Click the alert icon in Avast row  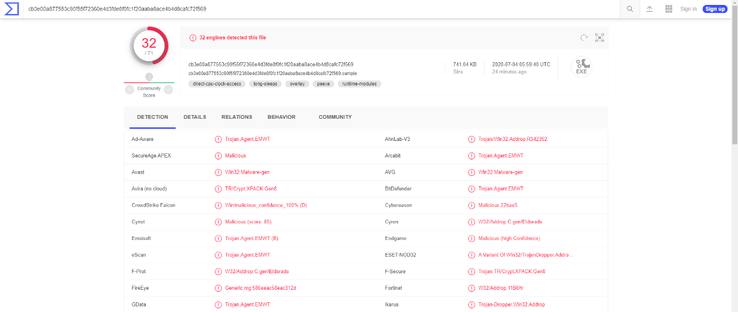(x=218, y=172)
